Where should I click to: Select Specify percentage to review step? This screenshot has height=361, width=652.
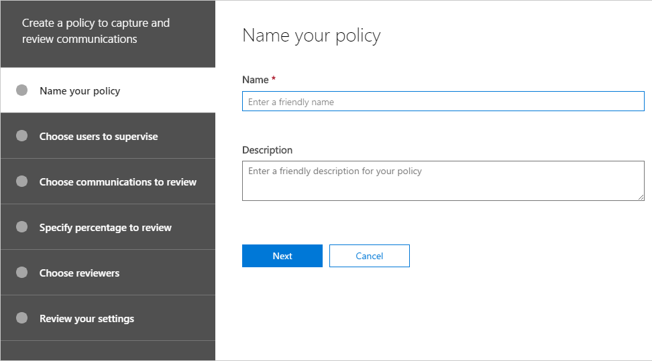pos(108,227)
